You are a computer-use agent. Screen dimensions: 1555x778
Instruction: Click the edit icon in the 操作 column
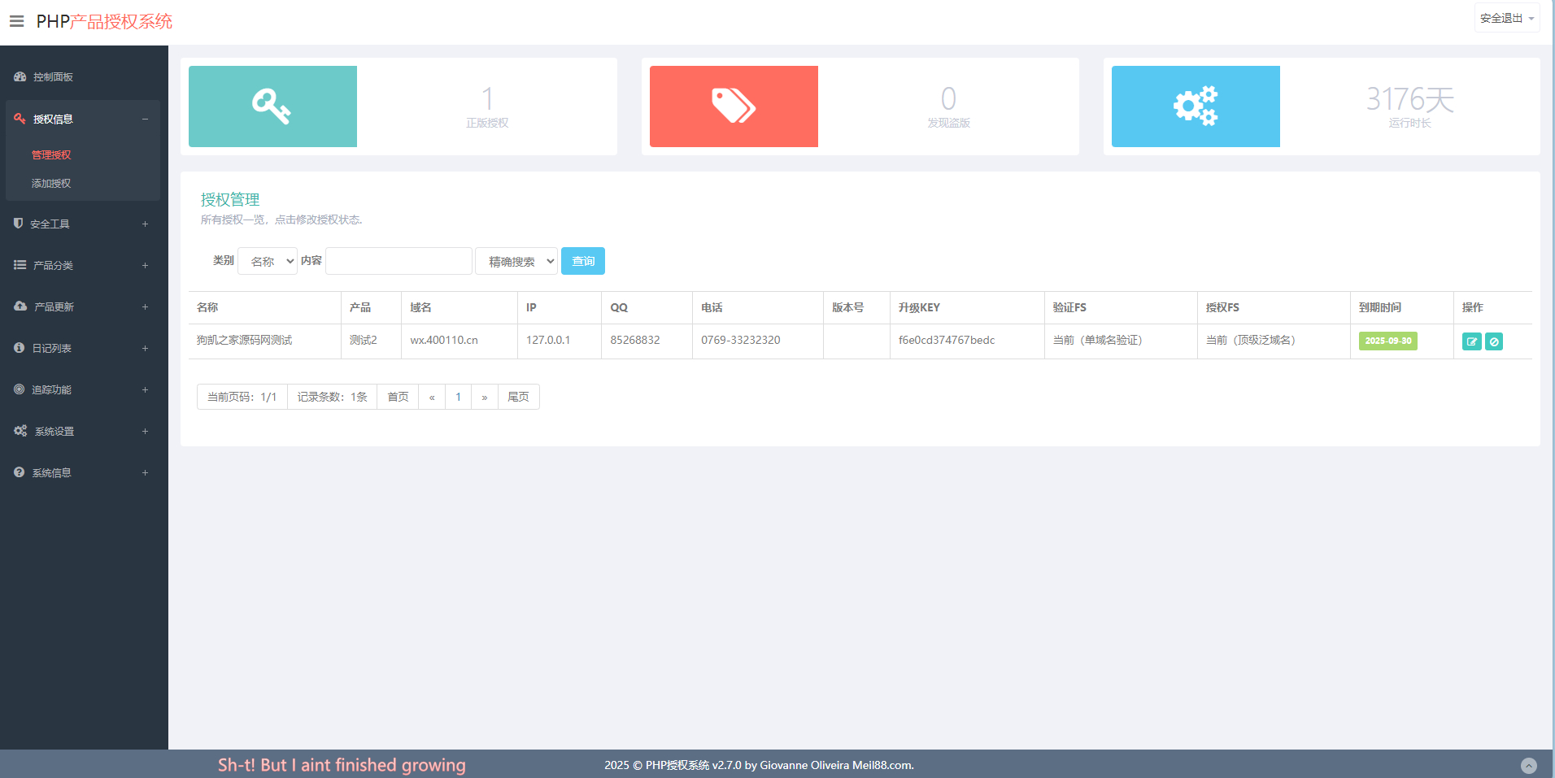1471,341
